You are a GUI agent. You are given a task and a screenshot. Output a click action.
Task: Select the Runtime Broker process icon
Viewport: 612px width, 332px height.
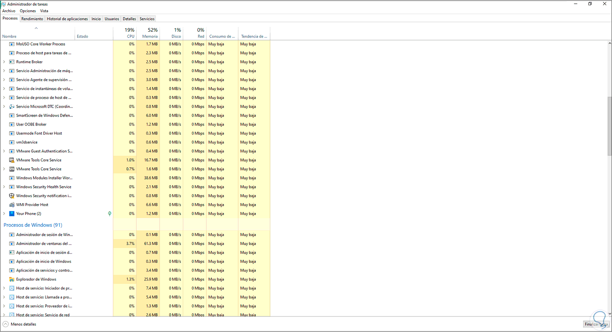coord(12,62)
